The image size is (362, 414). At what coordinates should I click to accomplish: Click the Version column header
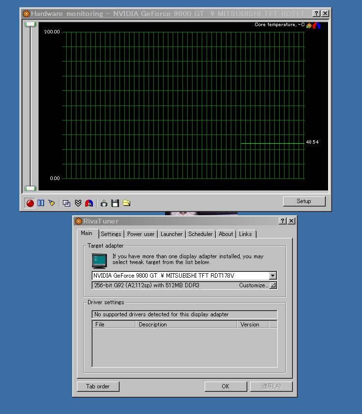253,325
